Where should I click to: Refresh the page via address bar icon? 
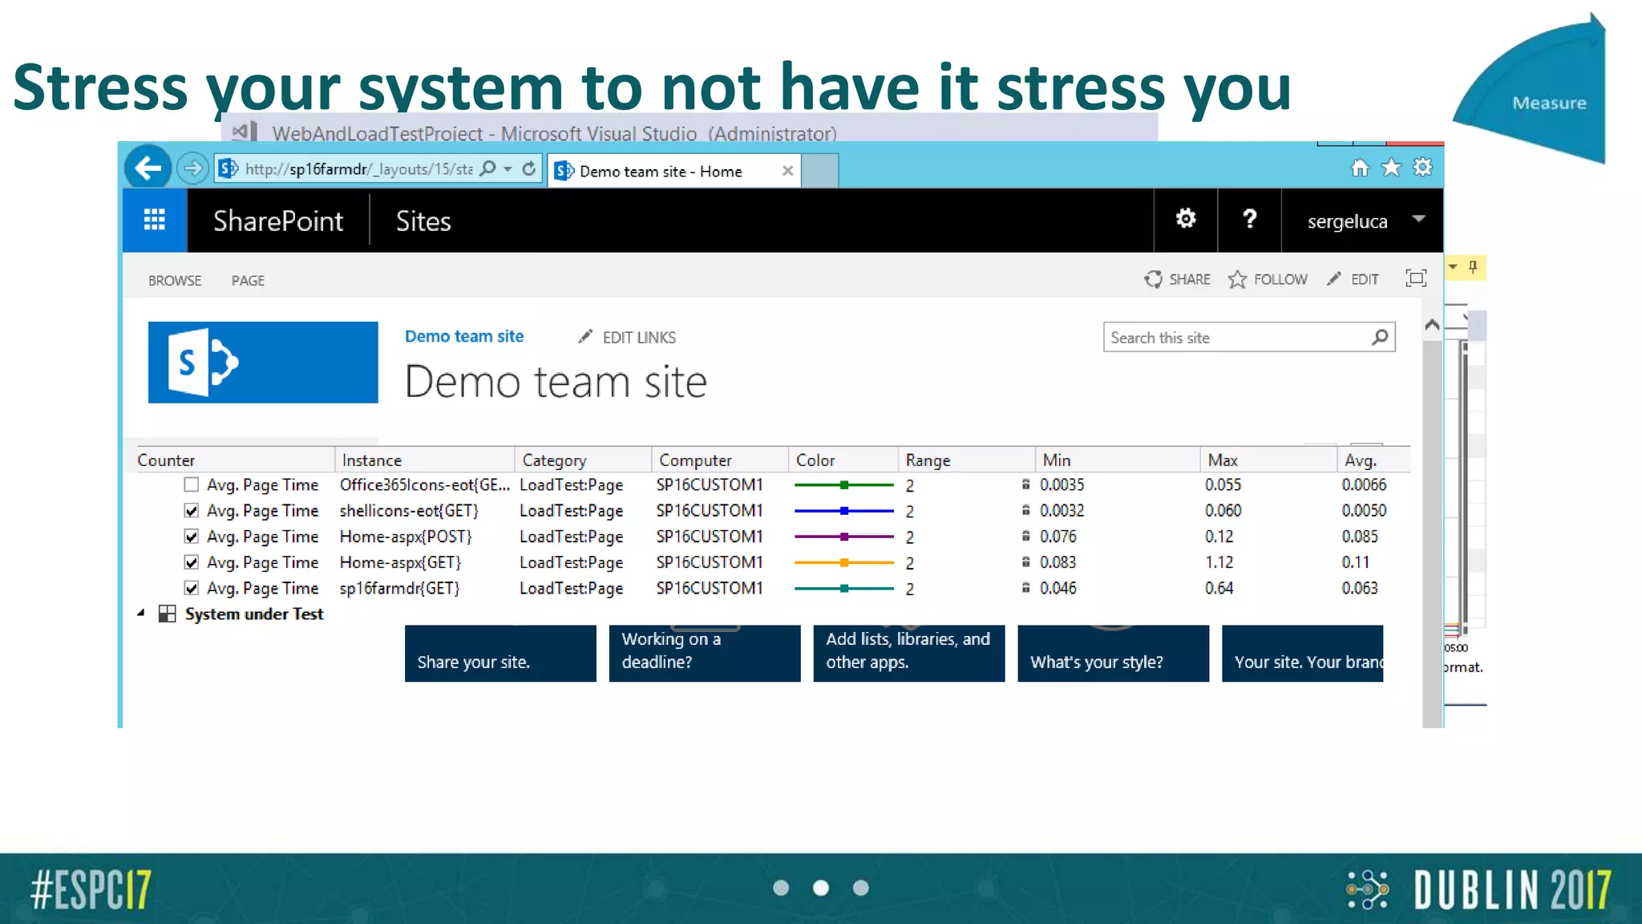(x=529, y=168)
